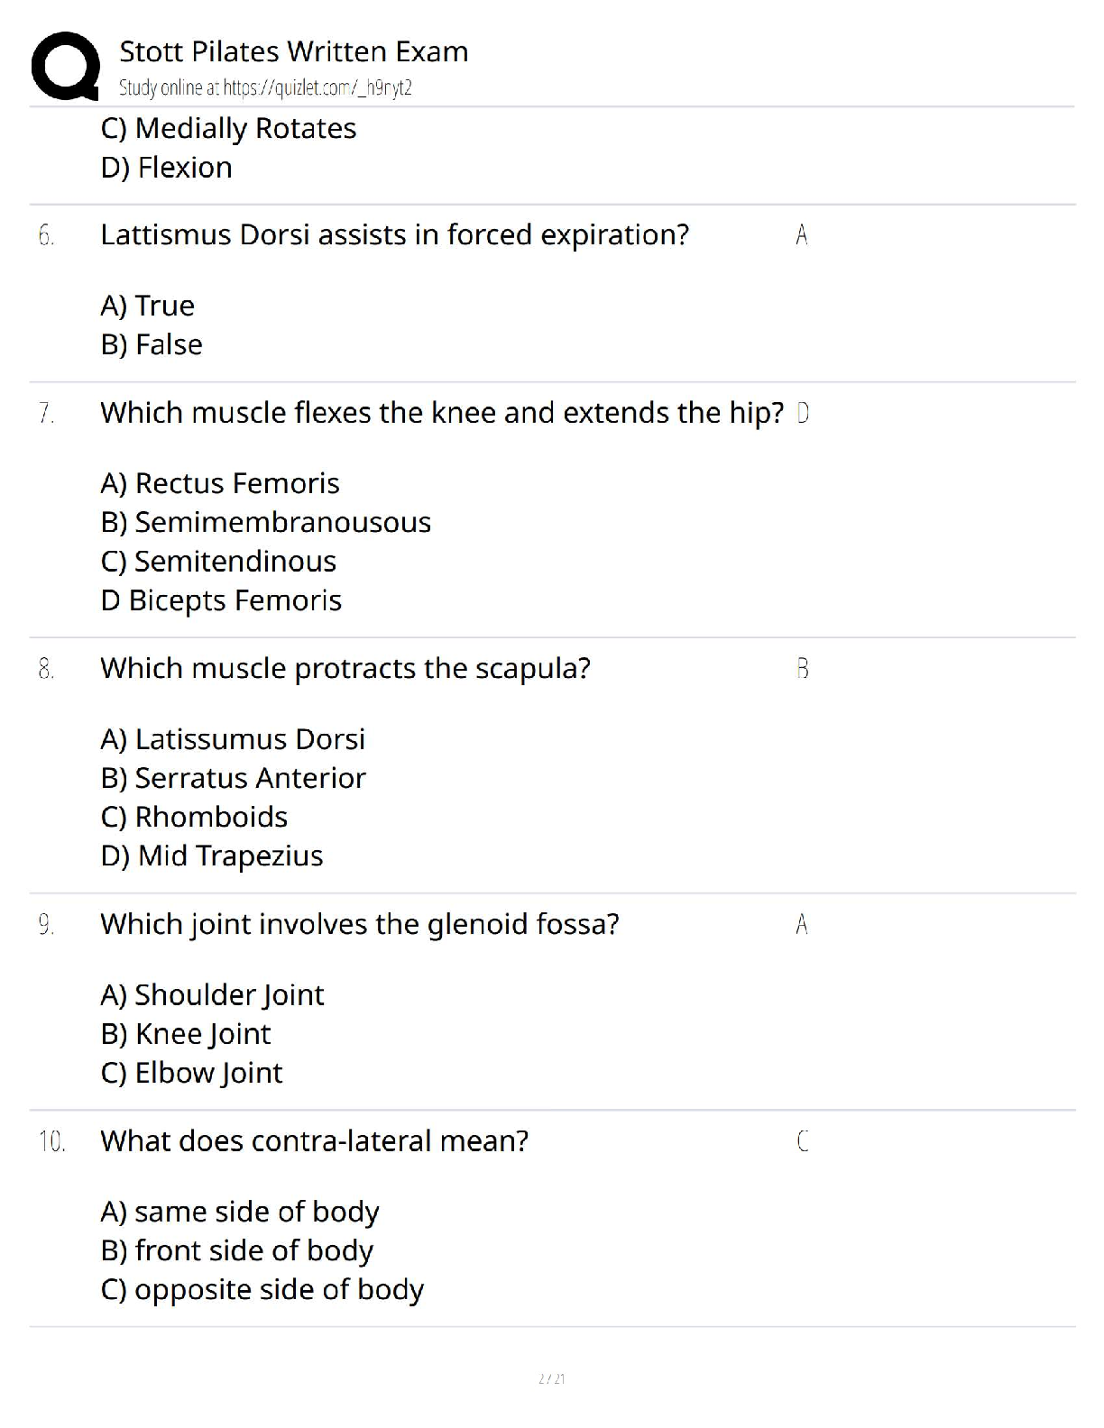Click the 2 / 21 page indicator
This screenshot has height=1428, width=1104.
point(551,1378)
